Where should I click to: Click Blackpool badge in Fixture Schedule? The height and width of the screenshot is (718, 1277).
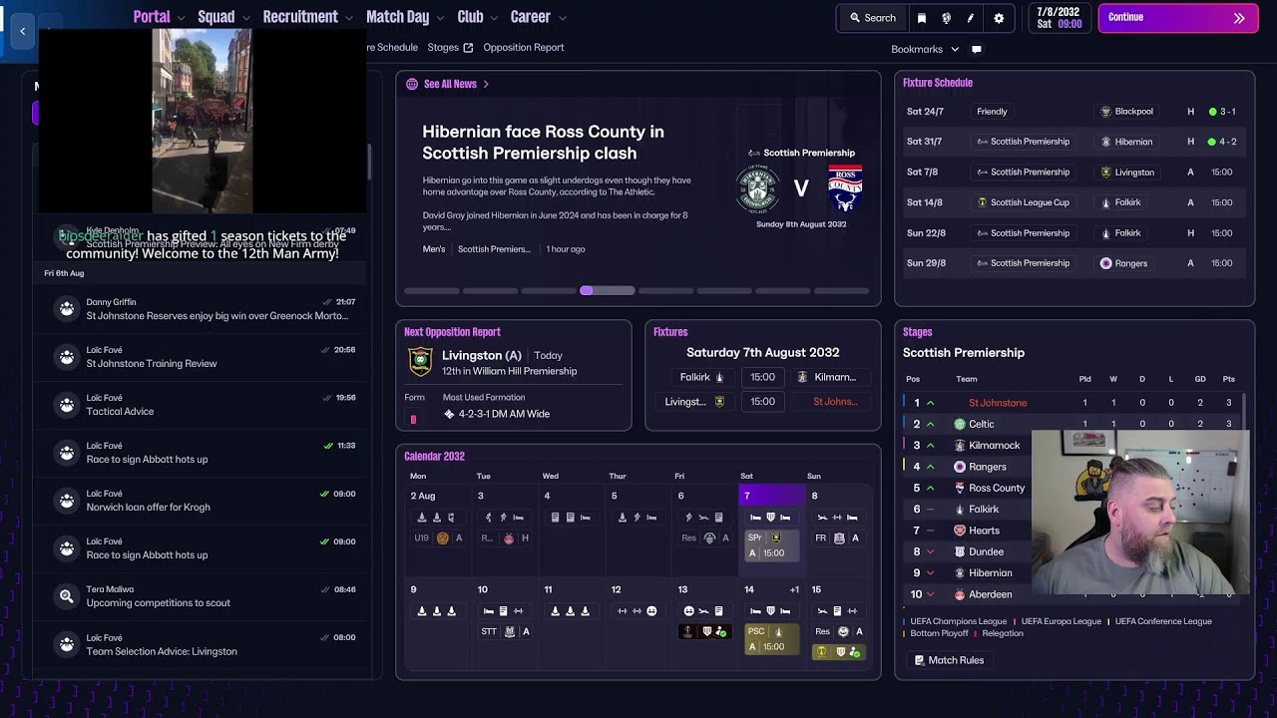point(1105,112)
